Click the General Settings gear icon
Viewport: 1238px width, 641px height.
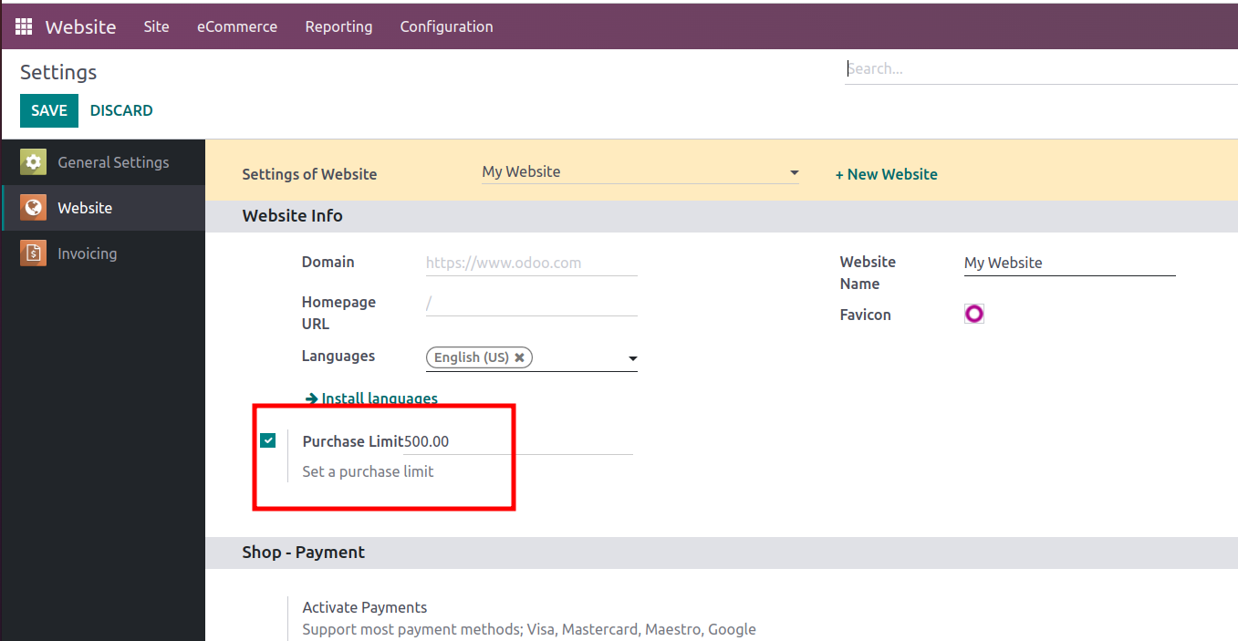point(34,162)
